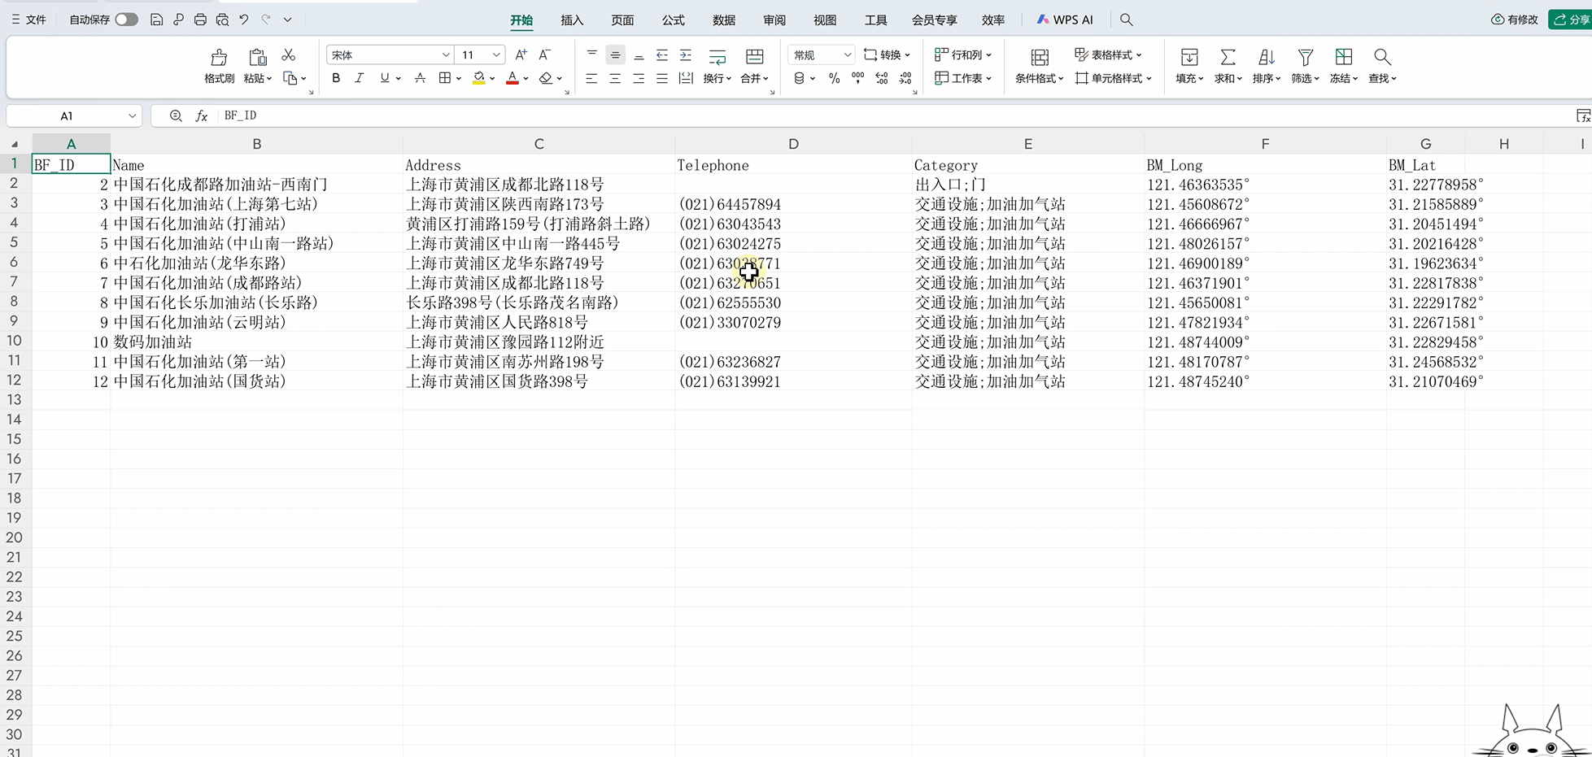Screen dimensions: 1592x757
Task: Click the Redo arrow icon
Action: (x=266, y=20)
